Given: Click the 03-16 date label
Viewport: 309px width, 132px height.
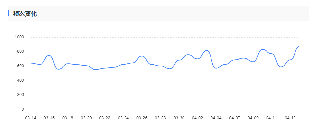Looking at the screenshot, I should click(49, 118).
